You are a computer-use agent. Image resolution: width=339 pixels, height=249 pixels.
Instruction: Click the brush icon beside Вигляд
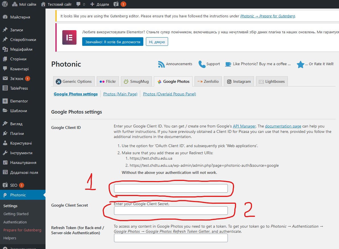[5, 124]
